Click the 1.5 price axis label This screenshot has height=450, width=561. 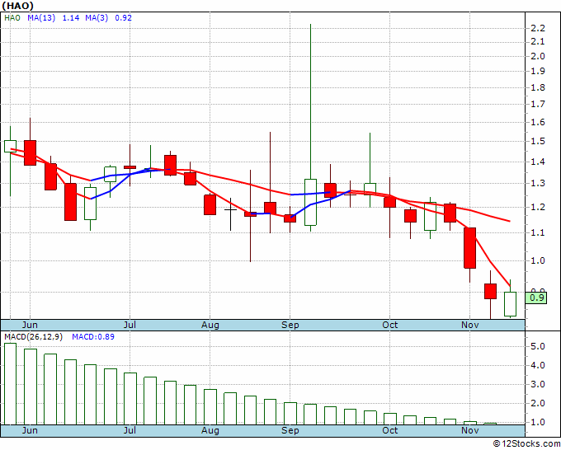[538, 141]
